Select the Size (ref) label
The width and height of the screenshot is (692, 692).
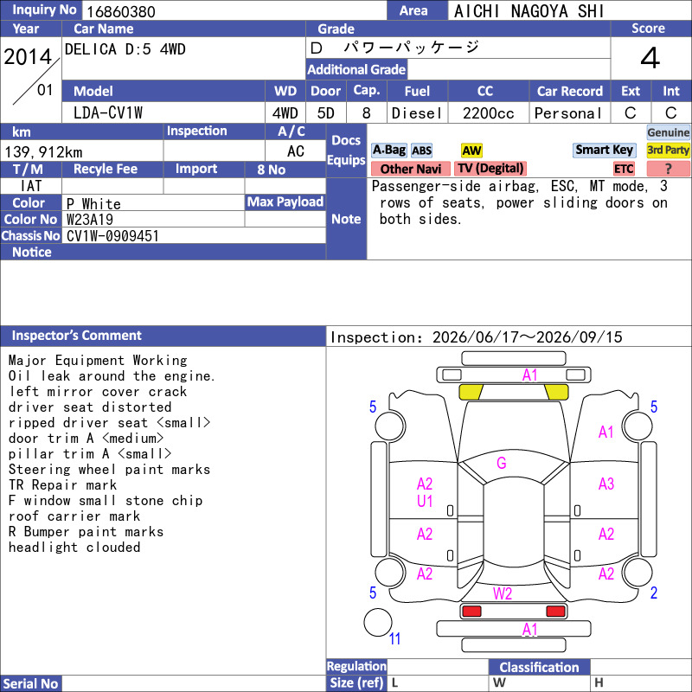pos(356,682)
